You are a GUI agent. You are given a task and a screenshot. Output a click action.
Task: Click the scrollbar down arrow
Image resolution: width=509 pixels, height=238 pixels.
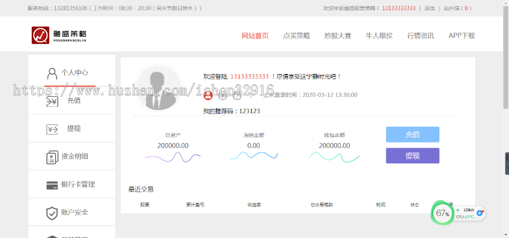pyautogui.click(x=506, y=235)
